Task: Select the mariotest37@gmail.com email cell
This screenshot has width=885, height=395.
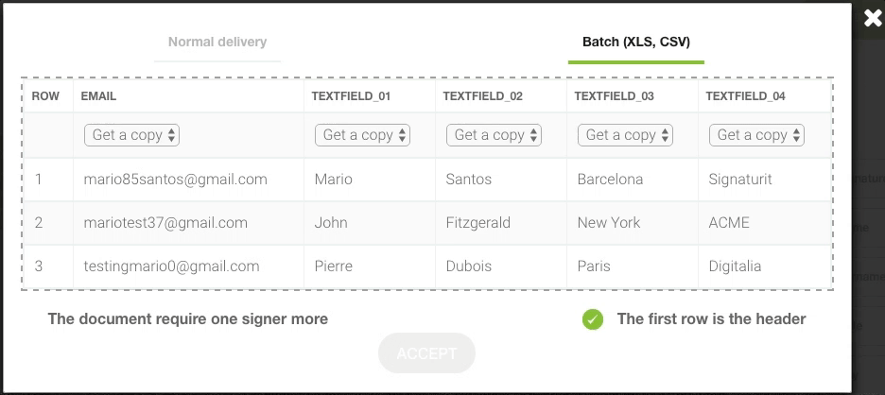Action: [188, 223]
